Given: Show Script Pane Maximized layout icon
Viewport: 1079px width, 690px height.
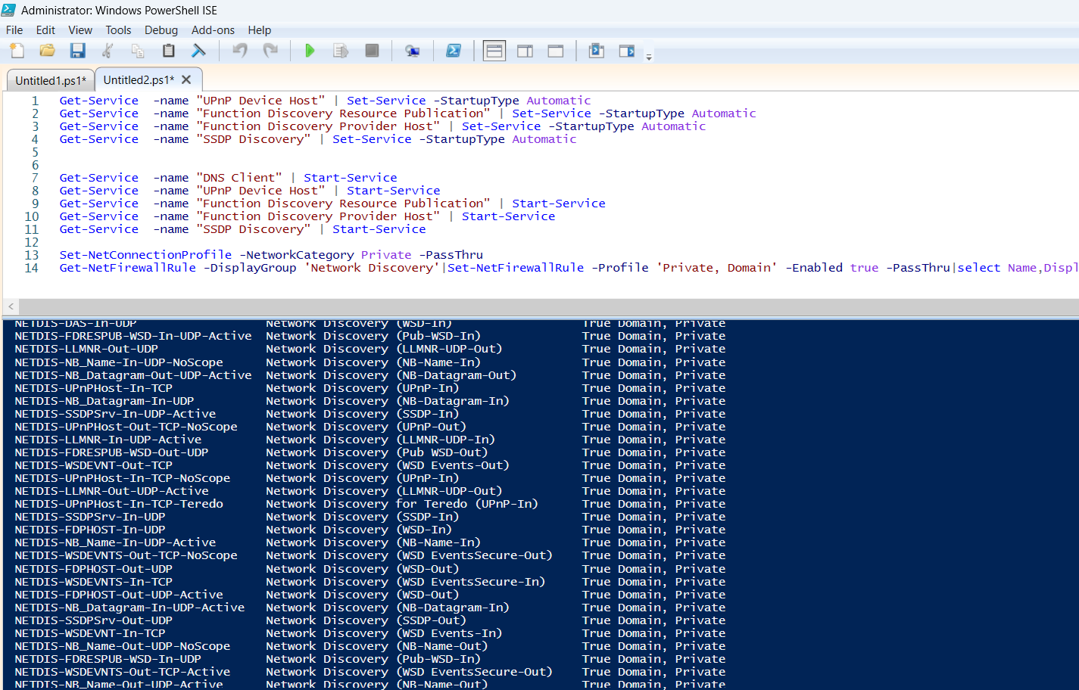Looking at the screenshot, I should click(556, 51).
